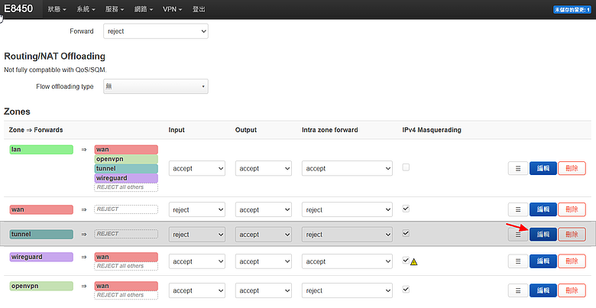Click the drag handle icon in wireguard row
Viewport: 596px width, 308px height.
point(518,261)
